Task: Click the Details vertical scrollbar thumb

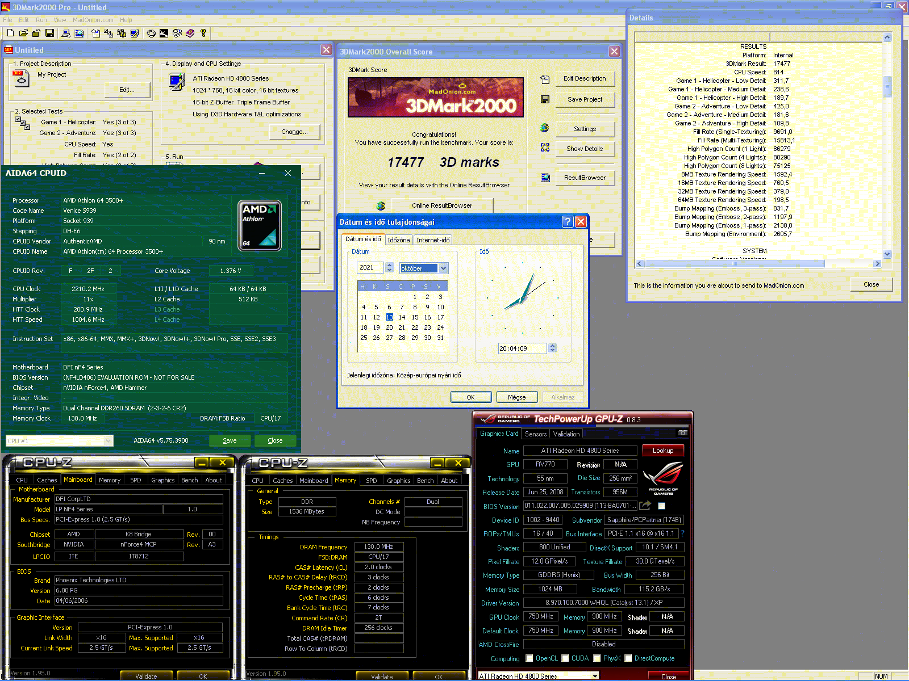Action: click(887, 86)
